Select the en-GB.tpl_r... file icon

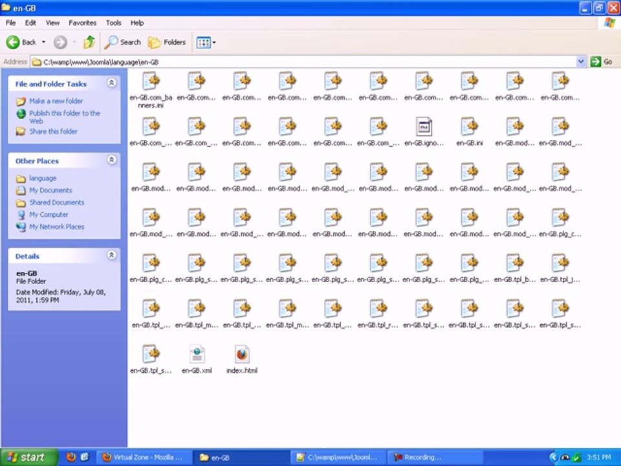(378, 308)
